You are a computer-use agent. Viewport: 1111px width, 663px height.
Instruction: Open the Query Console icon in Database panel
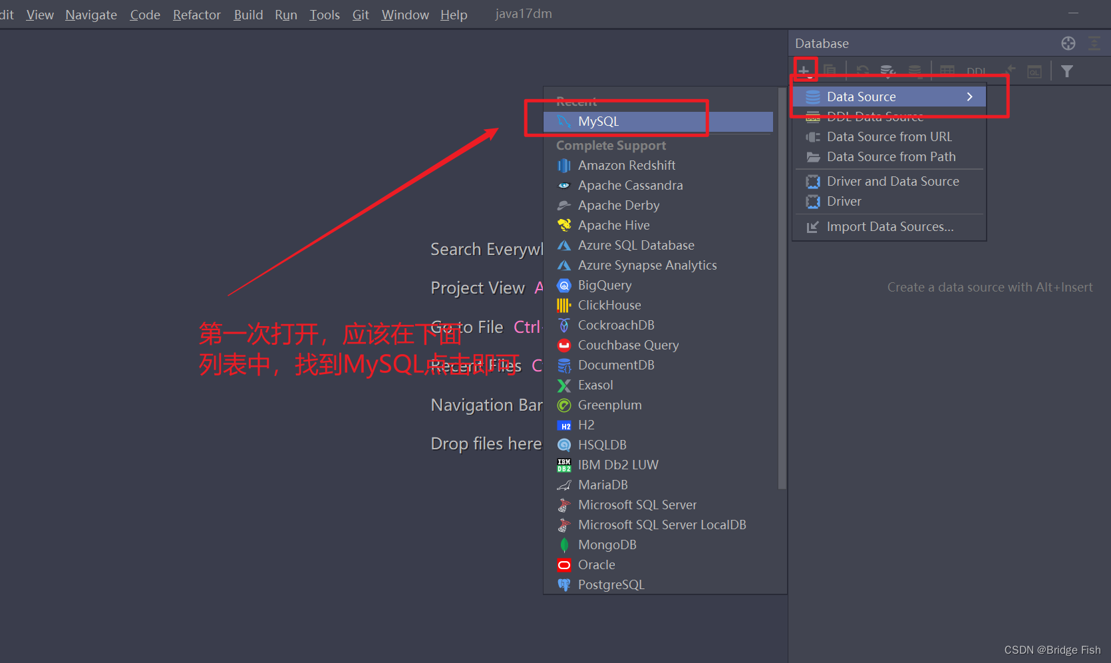coord(1034,71)
